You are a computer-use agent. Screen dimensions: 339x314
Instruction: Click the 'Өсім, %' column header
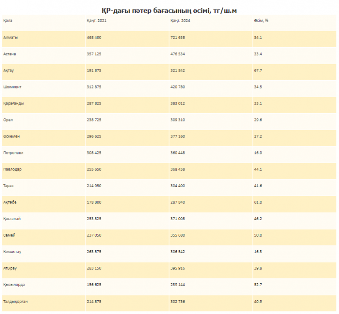coord(261,21)
